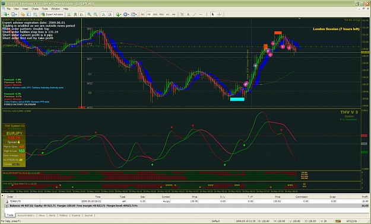Click the price scale on the chart's right edge

click(365, 63)
